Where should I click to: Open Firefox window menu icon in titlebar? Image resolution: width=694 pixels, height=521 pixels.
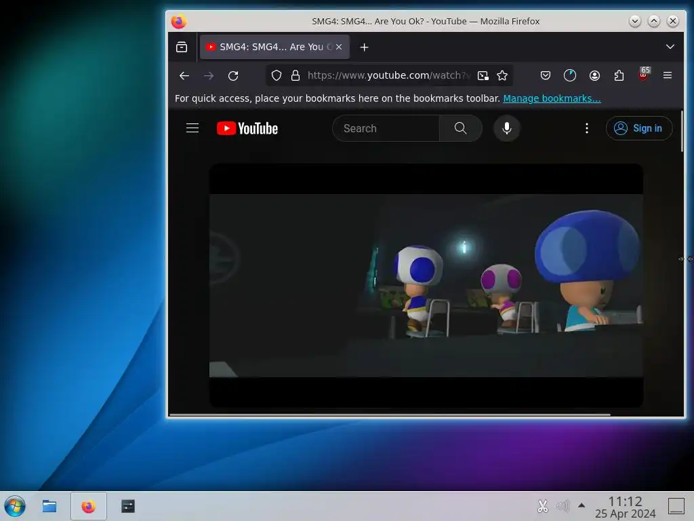pos(178,21)
